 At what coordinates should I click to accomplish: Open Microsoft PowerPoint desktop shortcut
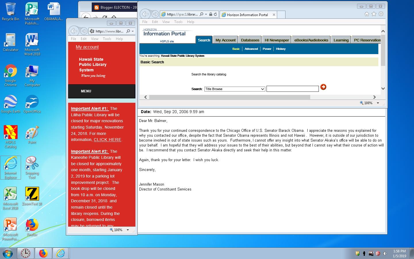pos(10,229)
